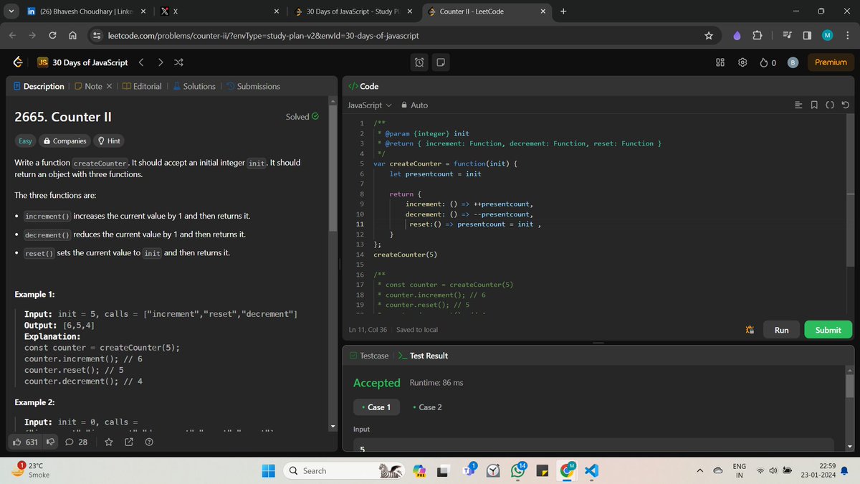Open the Companies tag

[x=65, y=141]
